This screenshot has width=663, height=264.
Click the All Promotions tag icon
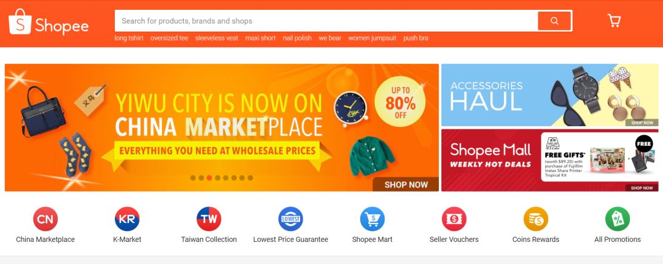coord(618,219)
